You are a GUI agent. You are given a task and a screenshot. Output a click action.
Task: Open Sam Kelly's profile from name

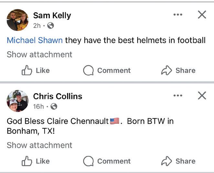click(52, 15)
